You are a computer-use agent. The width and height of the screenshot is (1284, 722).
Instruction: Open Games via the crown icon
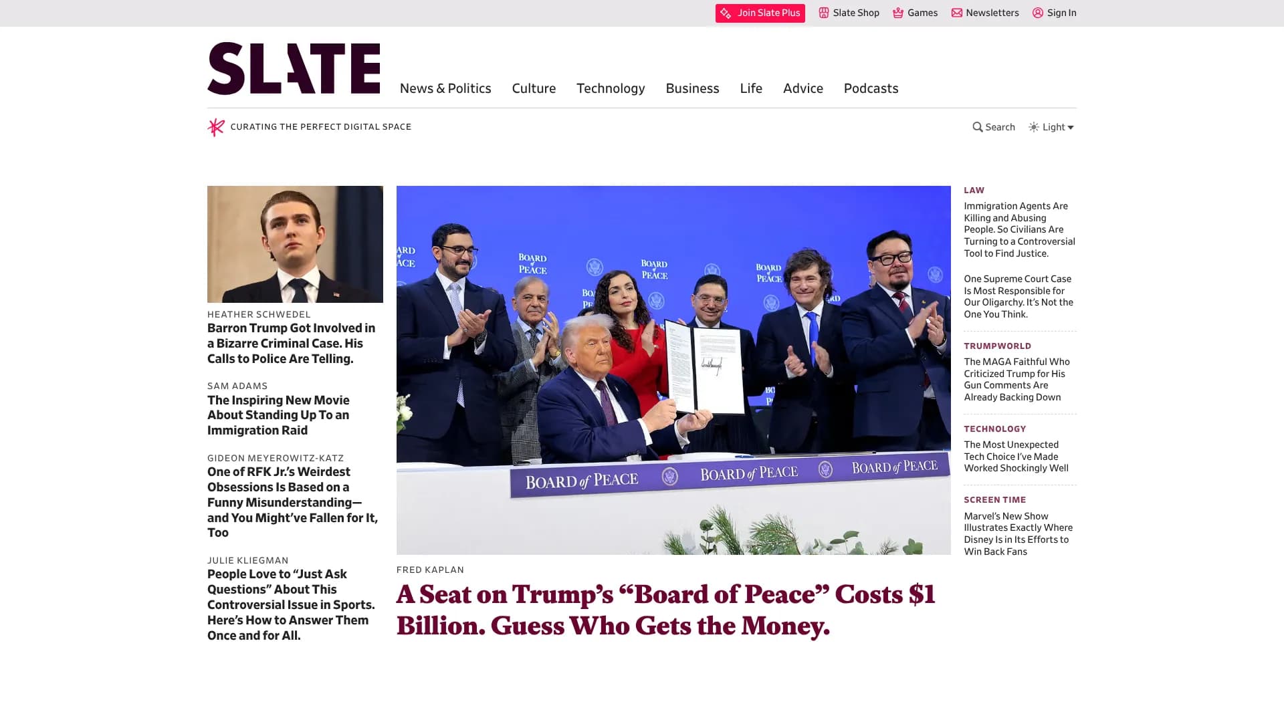[x=898, y=13]
